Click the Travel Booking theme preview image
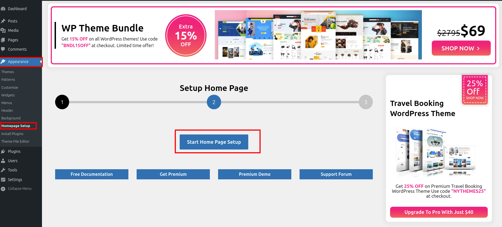The image size is (502, 227). point(436,152)
